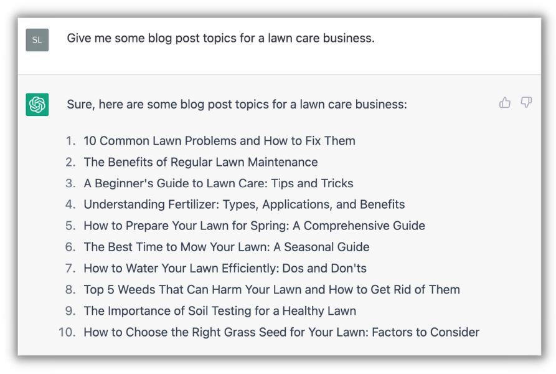Click the list number '10.' marker
This screenshot has width=556, height=374.
click(x=67, y=332)
